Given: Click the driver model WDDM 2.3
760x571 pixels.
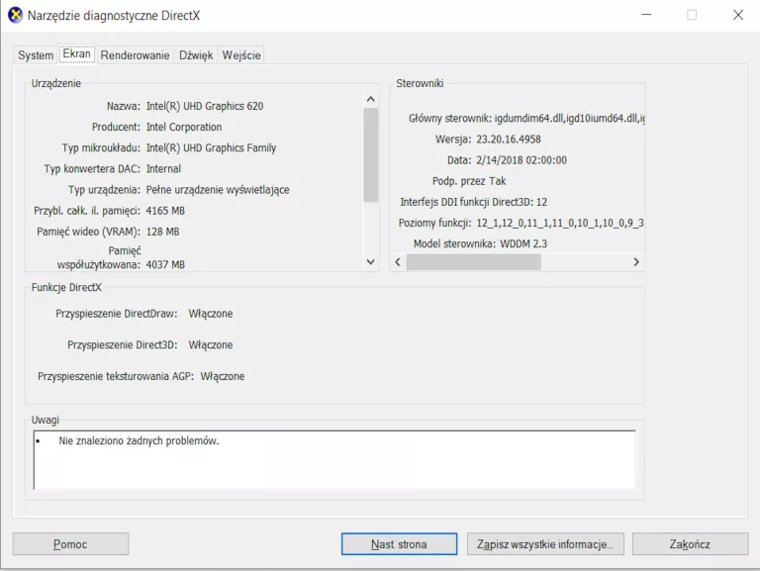Looking at the screenshot, I should click(523, 243).
